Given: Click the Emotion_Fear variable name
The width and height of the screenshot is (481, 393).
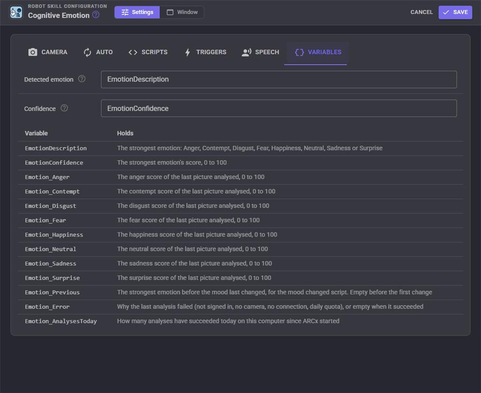Looking at the screenshot, I should pos(46,220).
